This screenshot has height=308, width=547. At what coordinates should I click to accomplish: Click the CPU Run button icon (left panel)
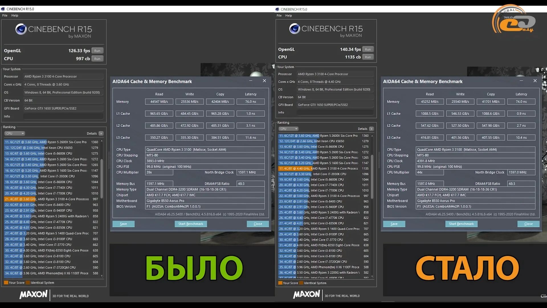[97, 58]
